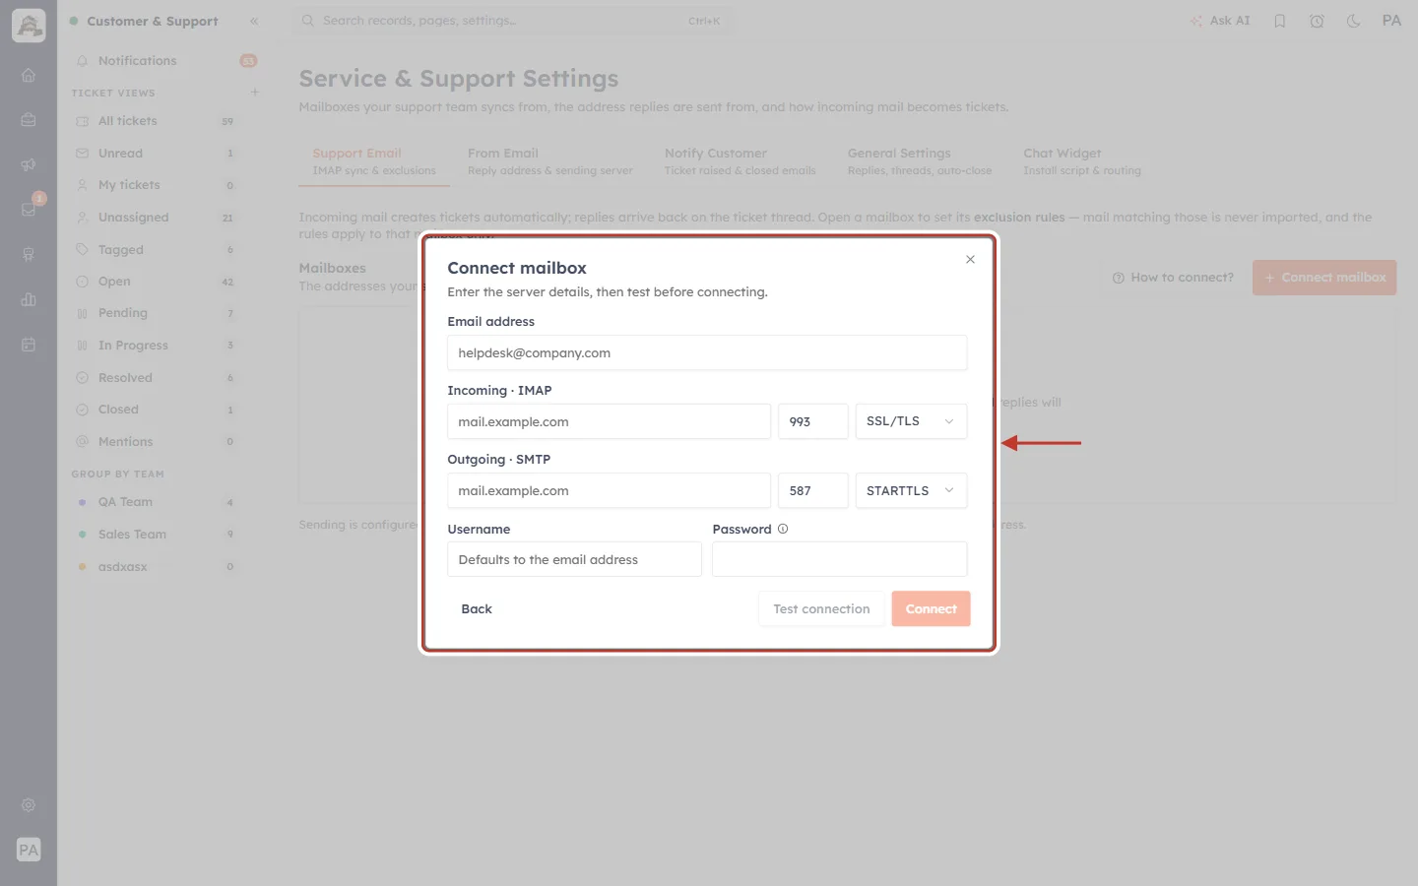1418x886 pixels.
Task: Switch to General Settings tab
Action: (920, 161)
